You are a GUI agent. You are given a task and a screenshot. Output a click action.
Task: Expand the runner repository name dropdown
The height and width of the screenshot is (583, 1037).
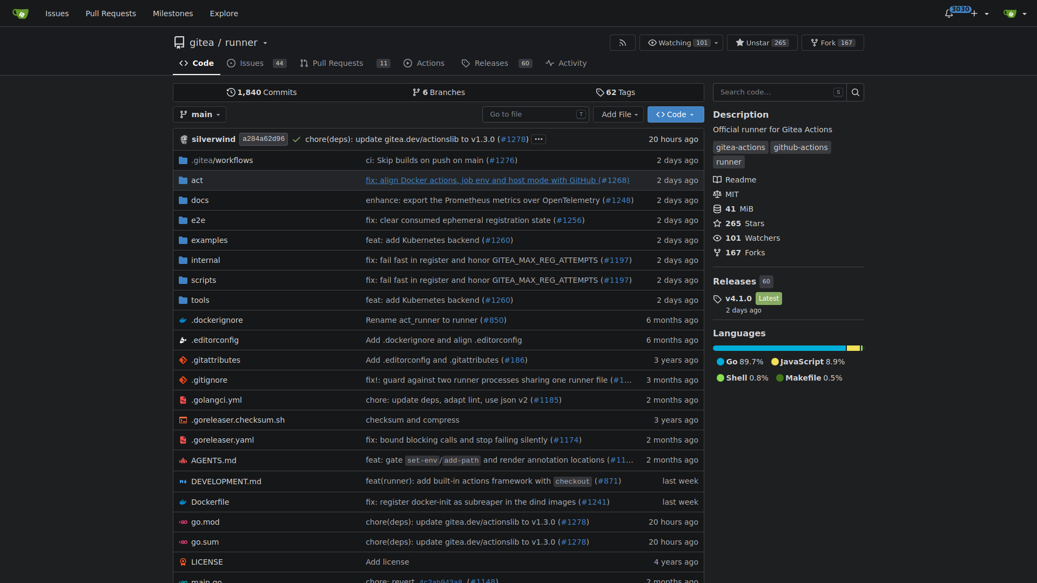click(265, 43)
